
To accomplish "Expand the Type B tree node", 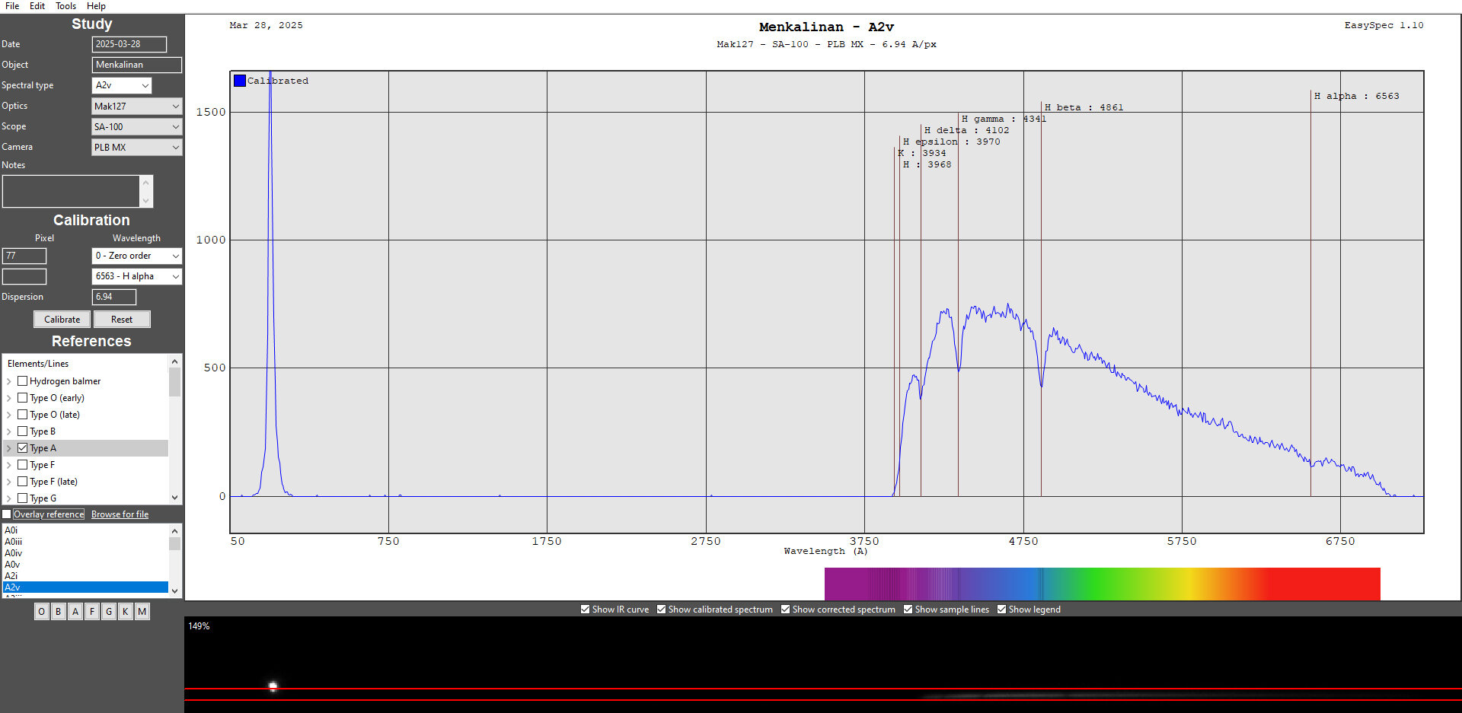I will [9, 431].
